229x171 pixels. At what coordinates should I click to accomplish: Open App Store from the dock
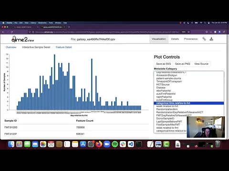83,144
